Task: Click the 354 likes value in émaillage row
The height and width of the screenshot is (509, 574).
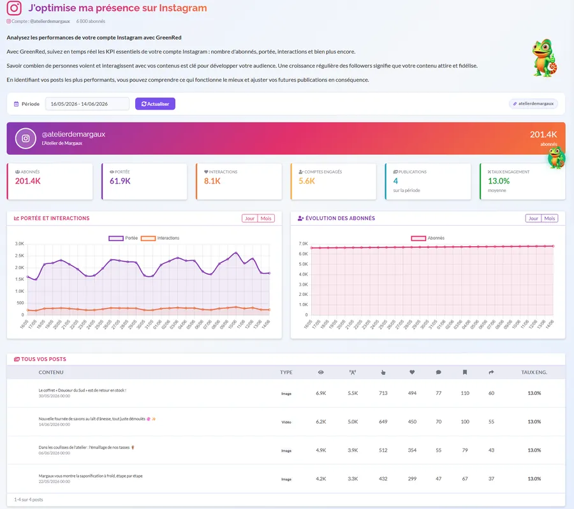Action: click(x=412, y=450)
